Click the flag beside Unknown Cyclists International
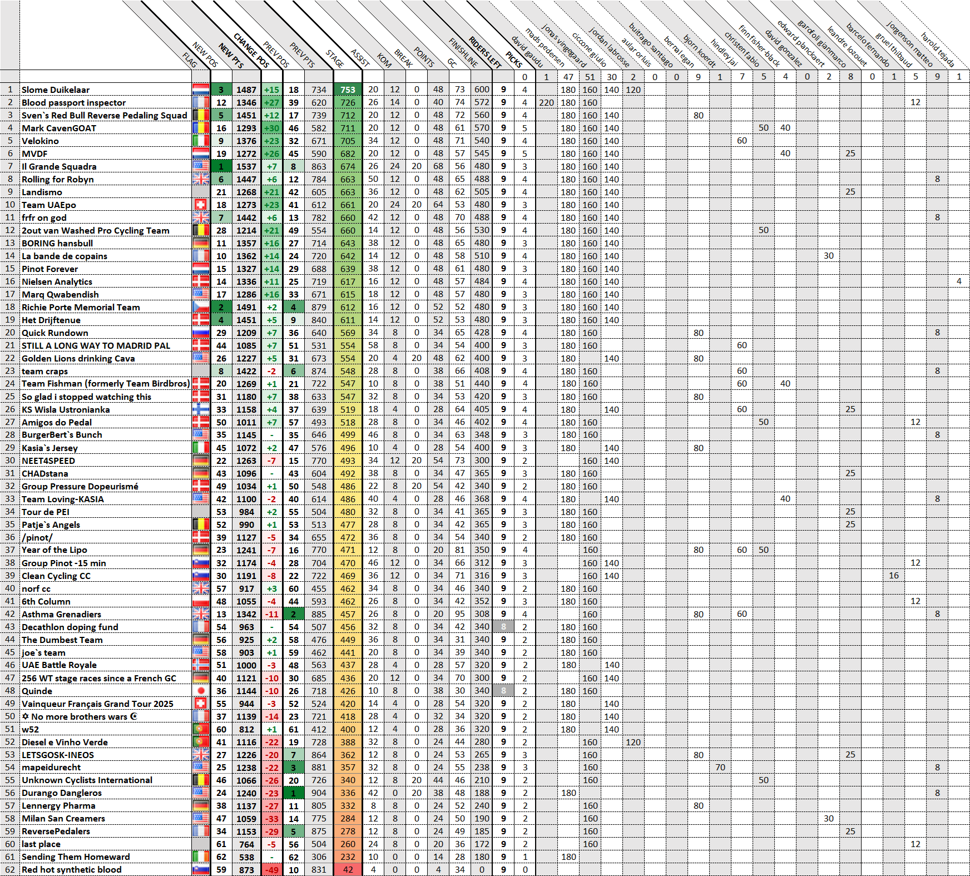Screen dimensions: 970x876 click(x=201, y=780)
